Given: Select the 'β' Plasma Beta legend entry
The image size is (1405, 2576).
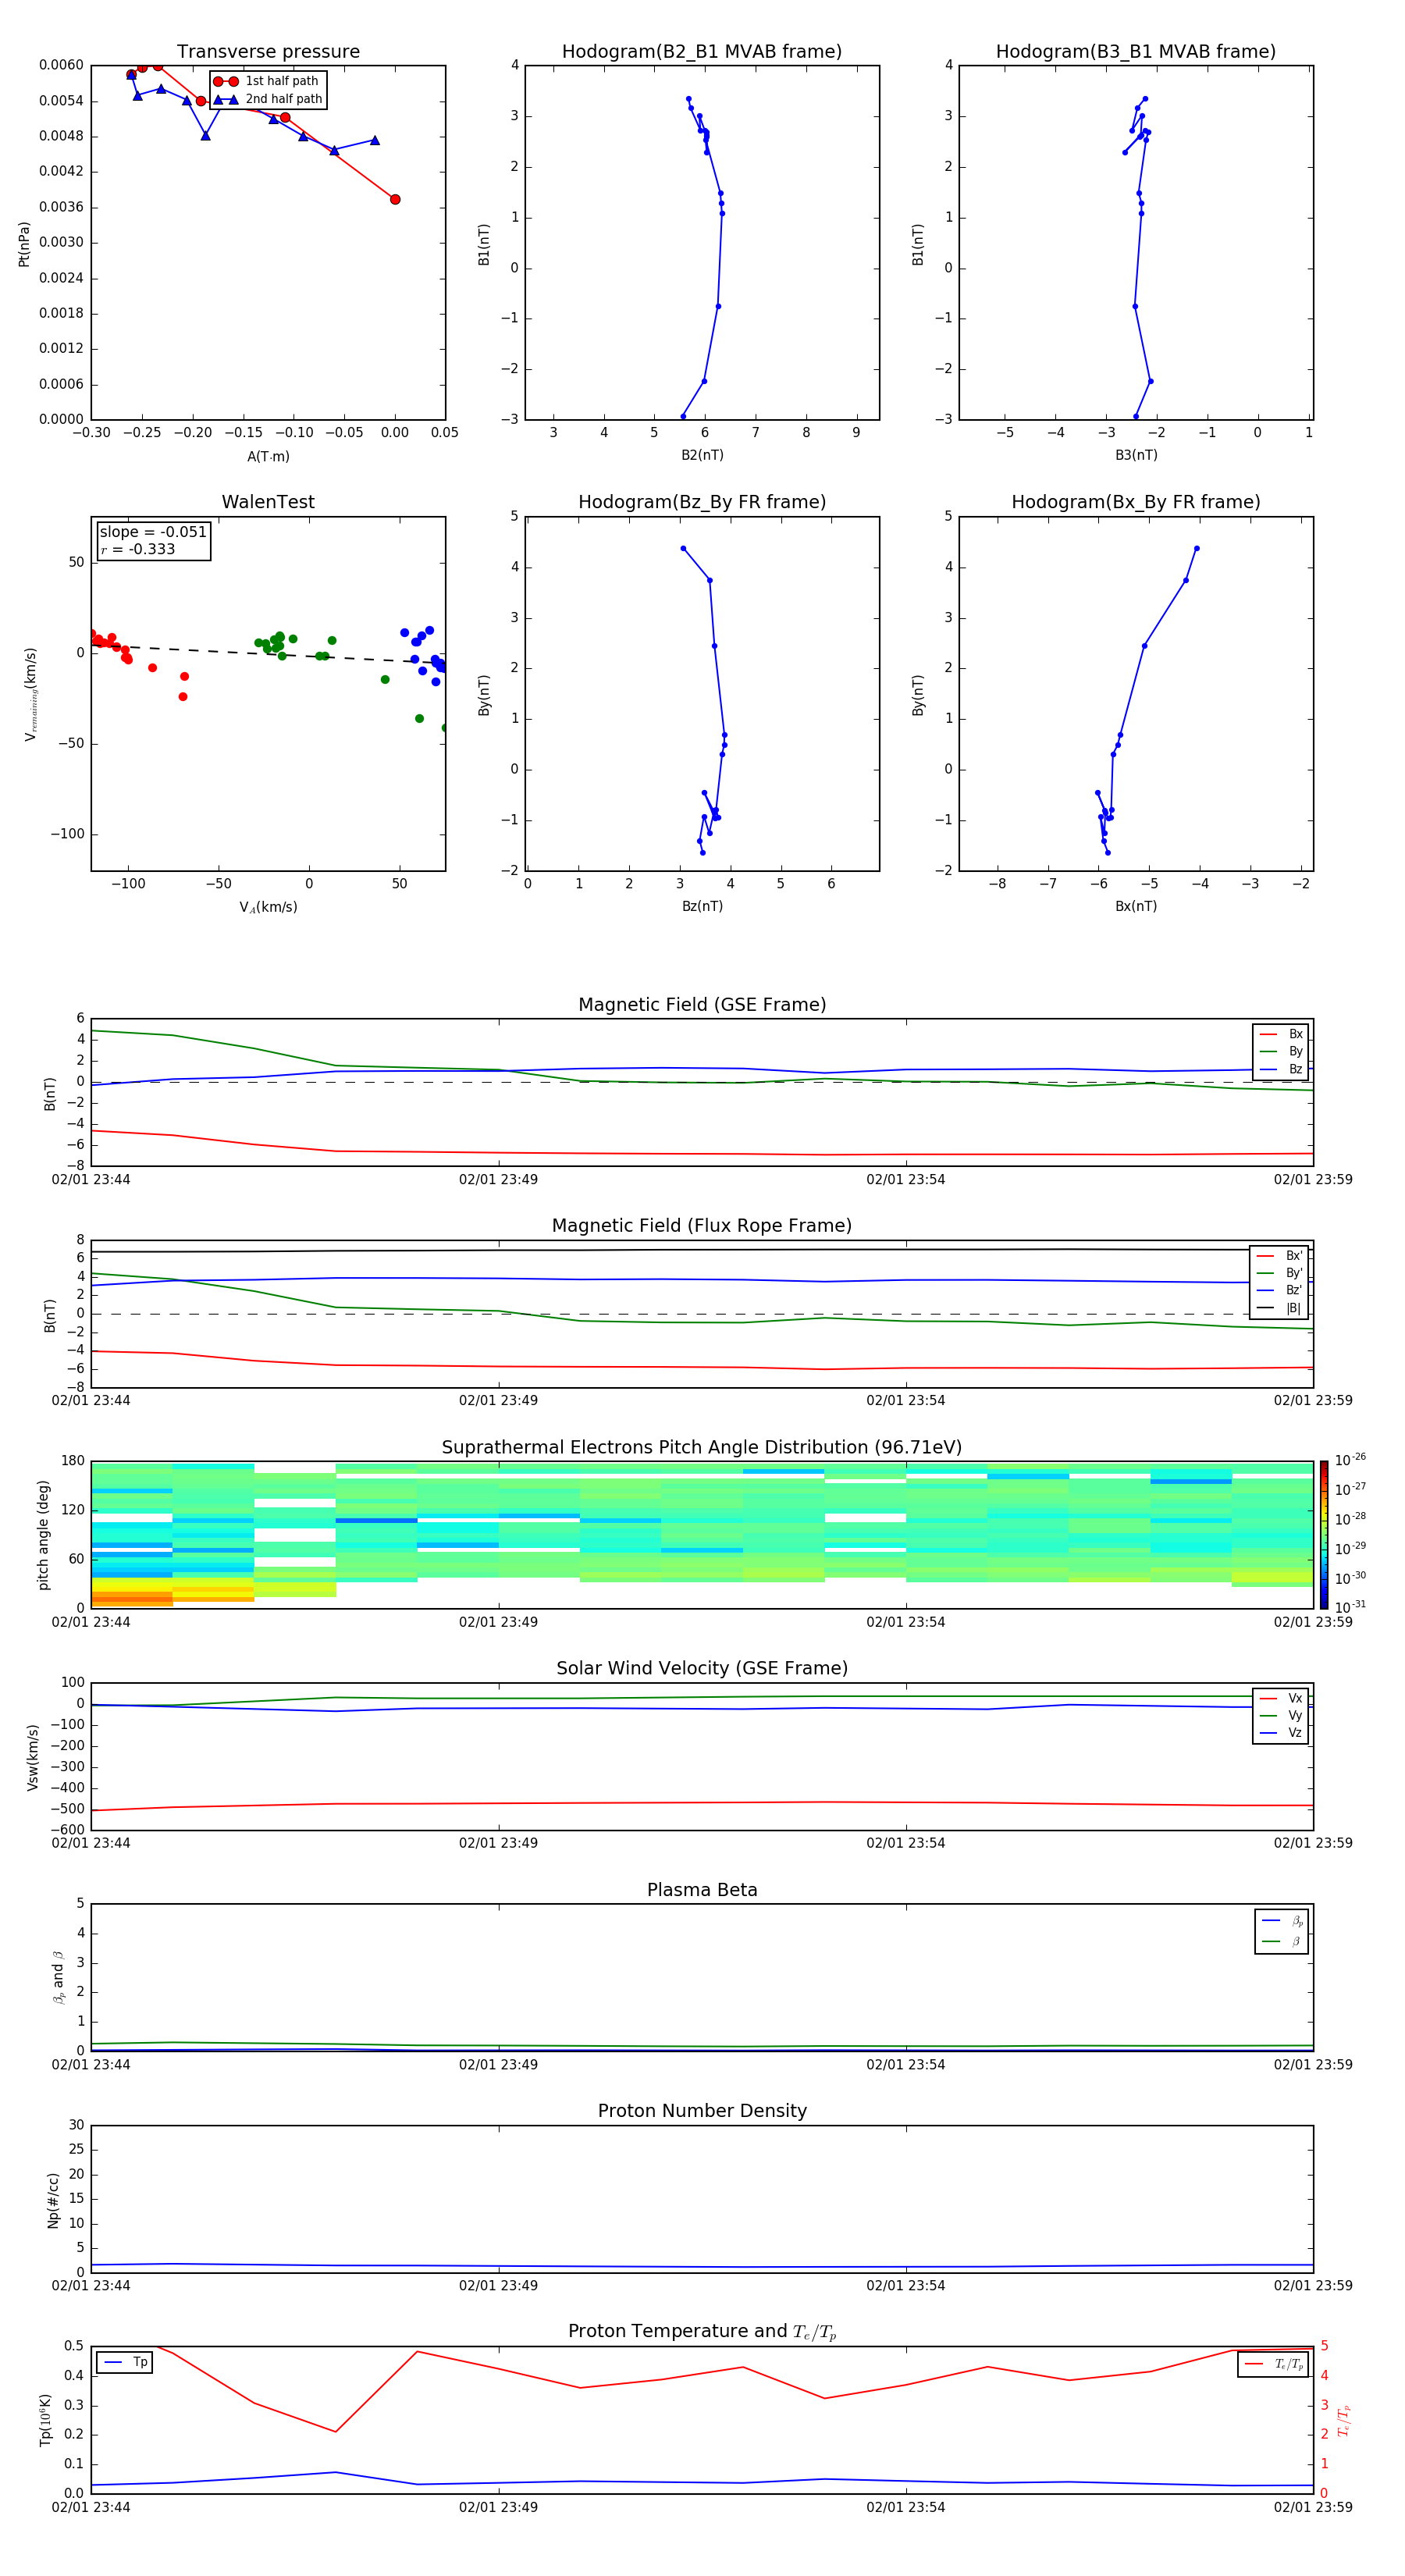Looking at the screenshot, I should [1282, 1941].
